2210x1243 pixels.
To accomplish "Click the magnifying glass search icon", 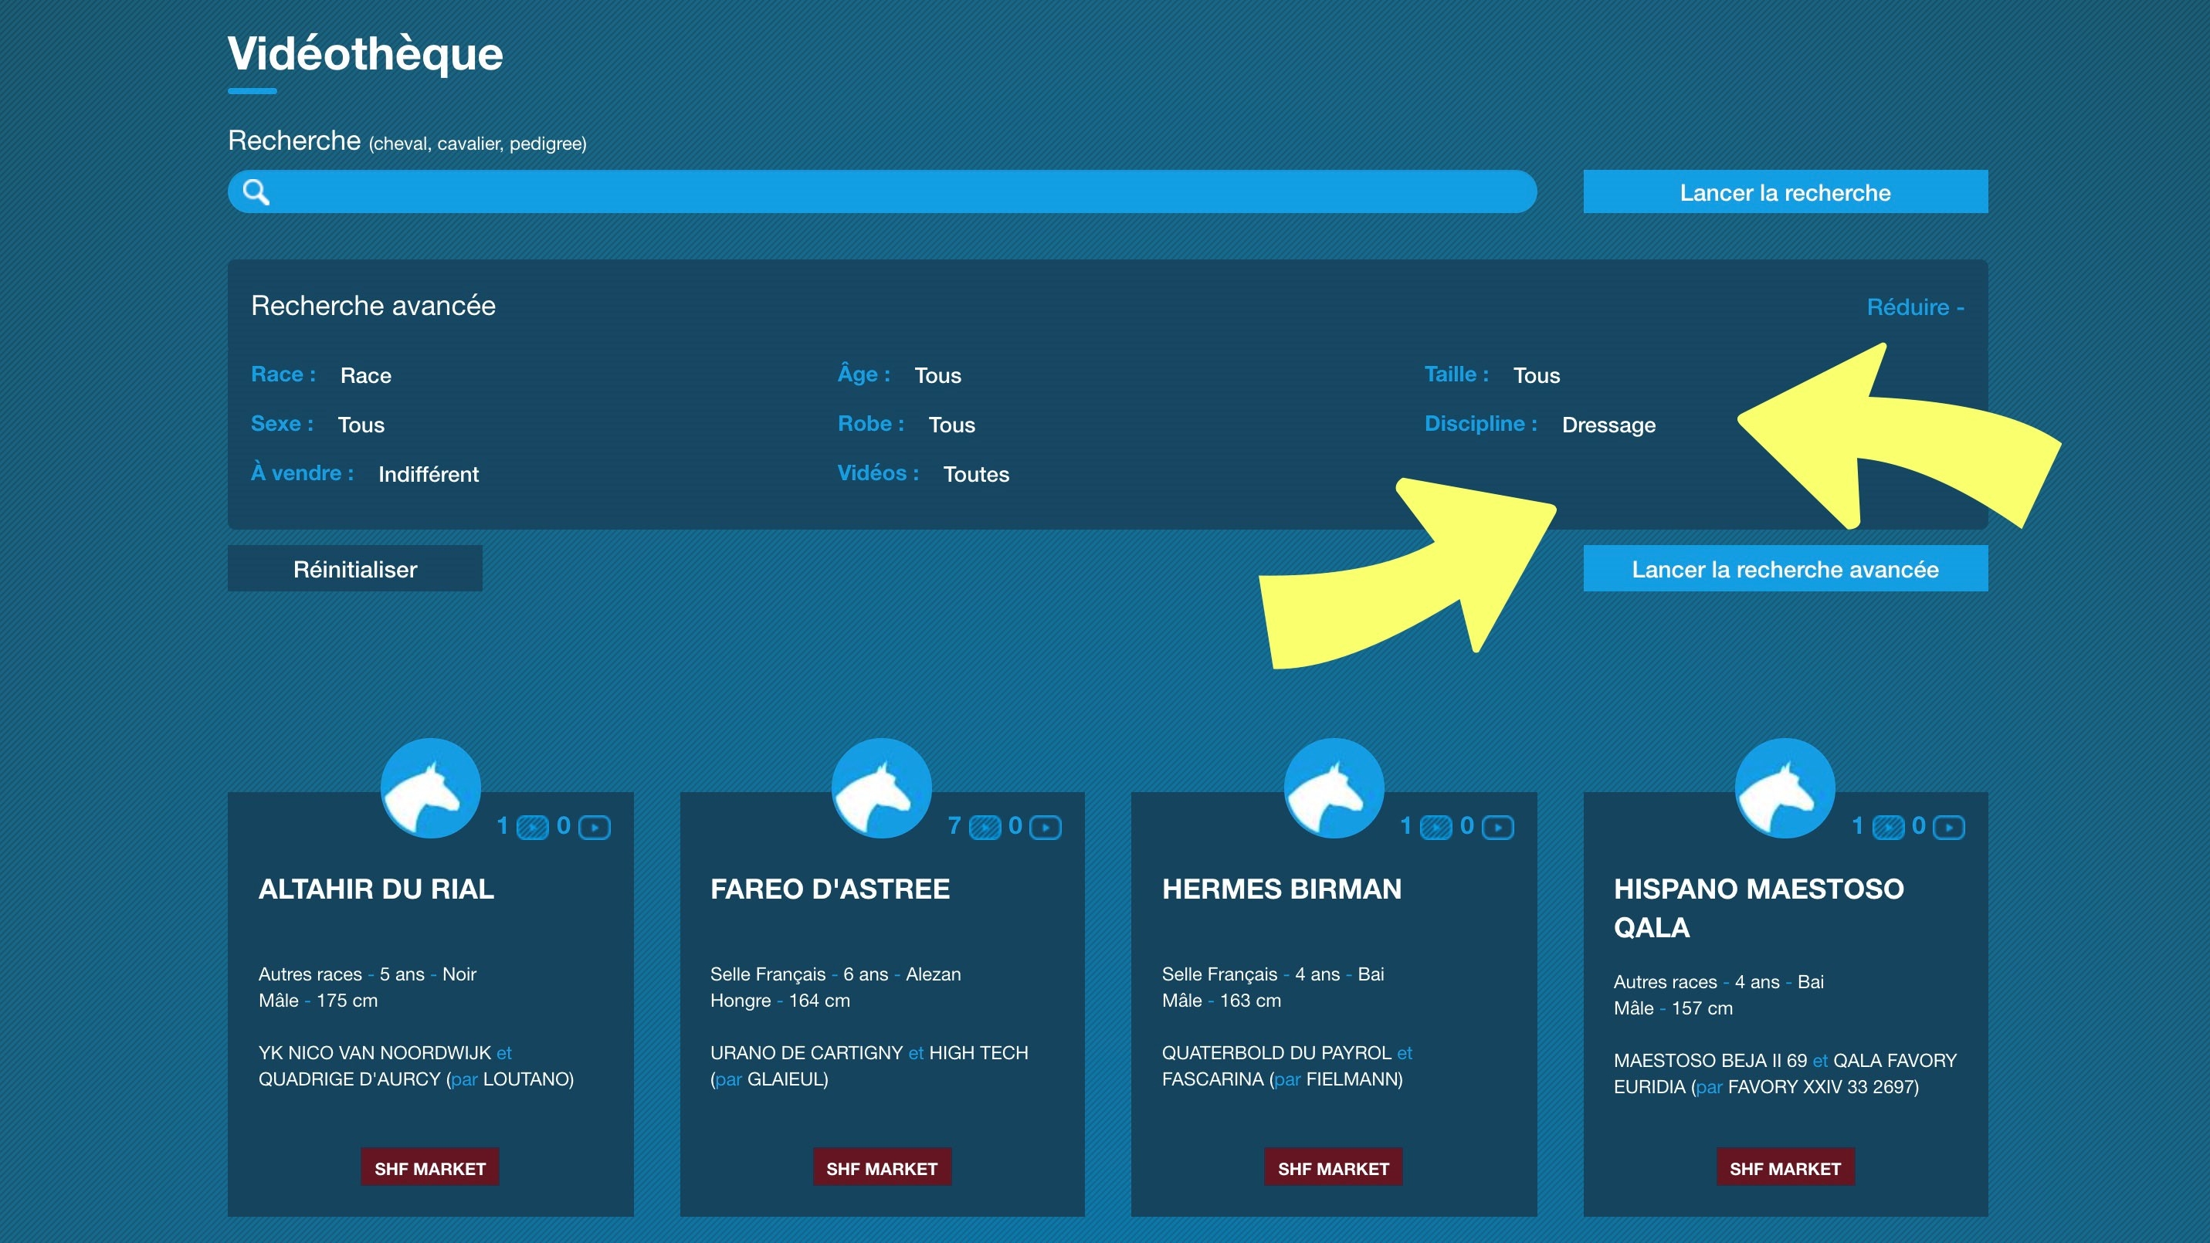I will [x=256, y=191].
